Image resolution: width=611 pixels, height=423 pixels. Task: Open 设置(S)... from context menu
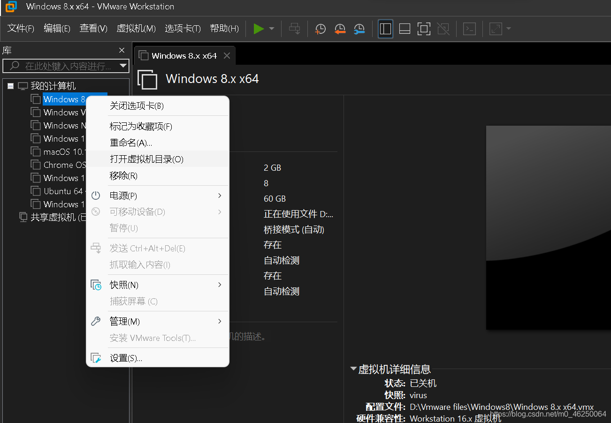158,358
